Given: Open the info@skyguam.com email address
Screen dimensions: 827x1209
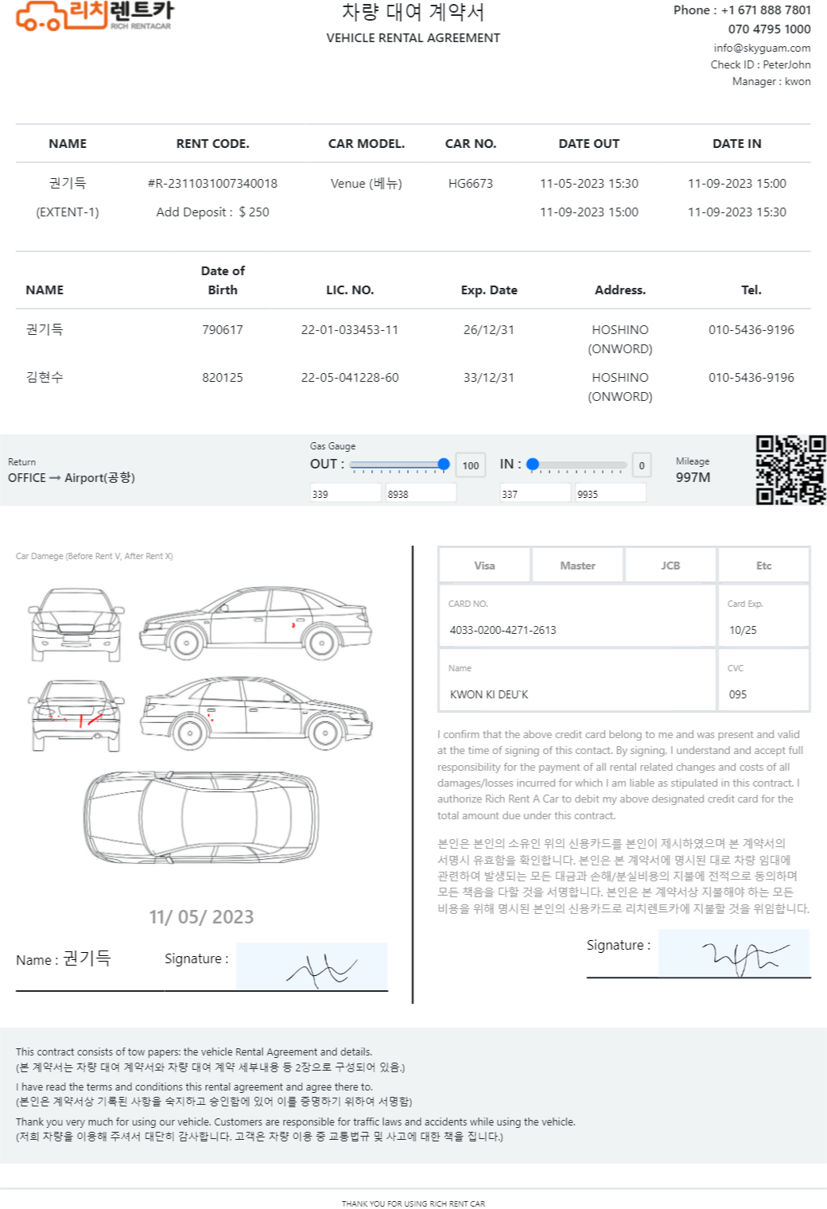Looking at the screenshot, I should pyautogui.click(x=762, y=48).
